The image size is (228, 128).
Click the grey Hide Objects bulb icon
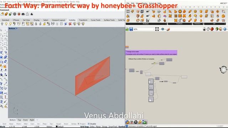click(2, 24)
